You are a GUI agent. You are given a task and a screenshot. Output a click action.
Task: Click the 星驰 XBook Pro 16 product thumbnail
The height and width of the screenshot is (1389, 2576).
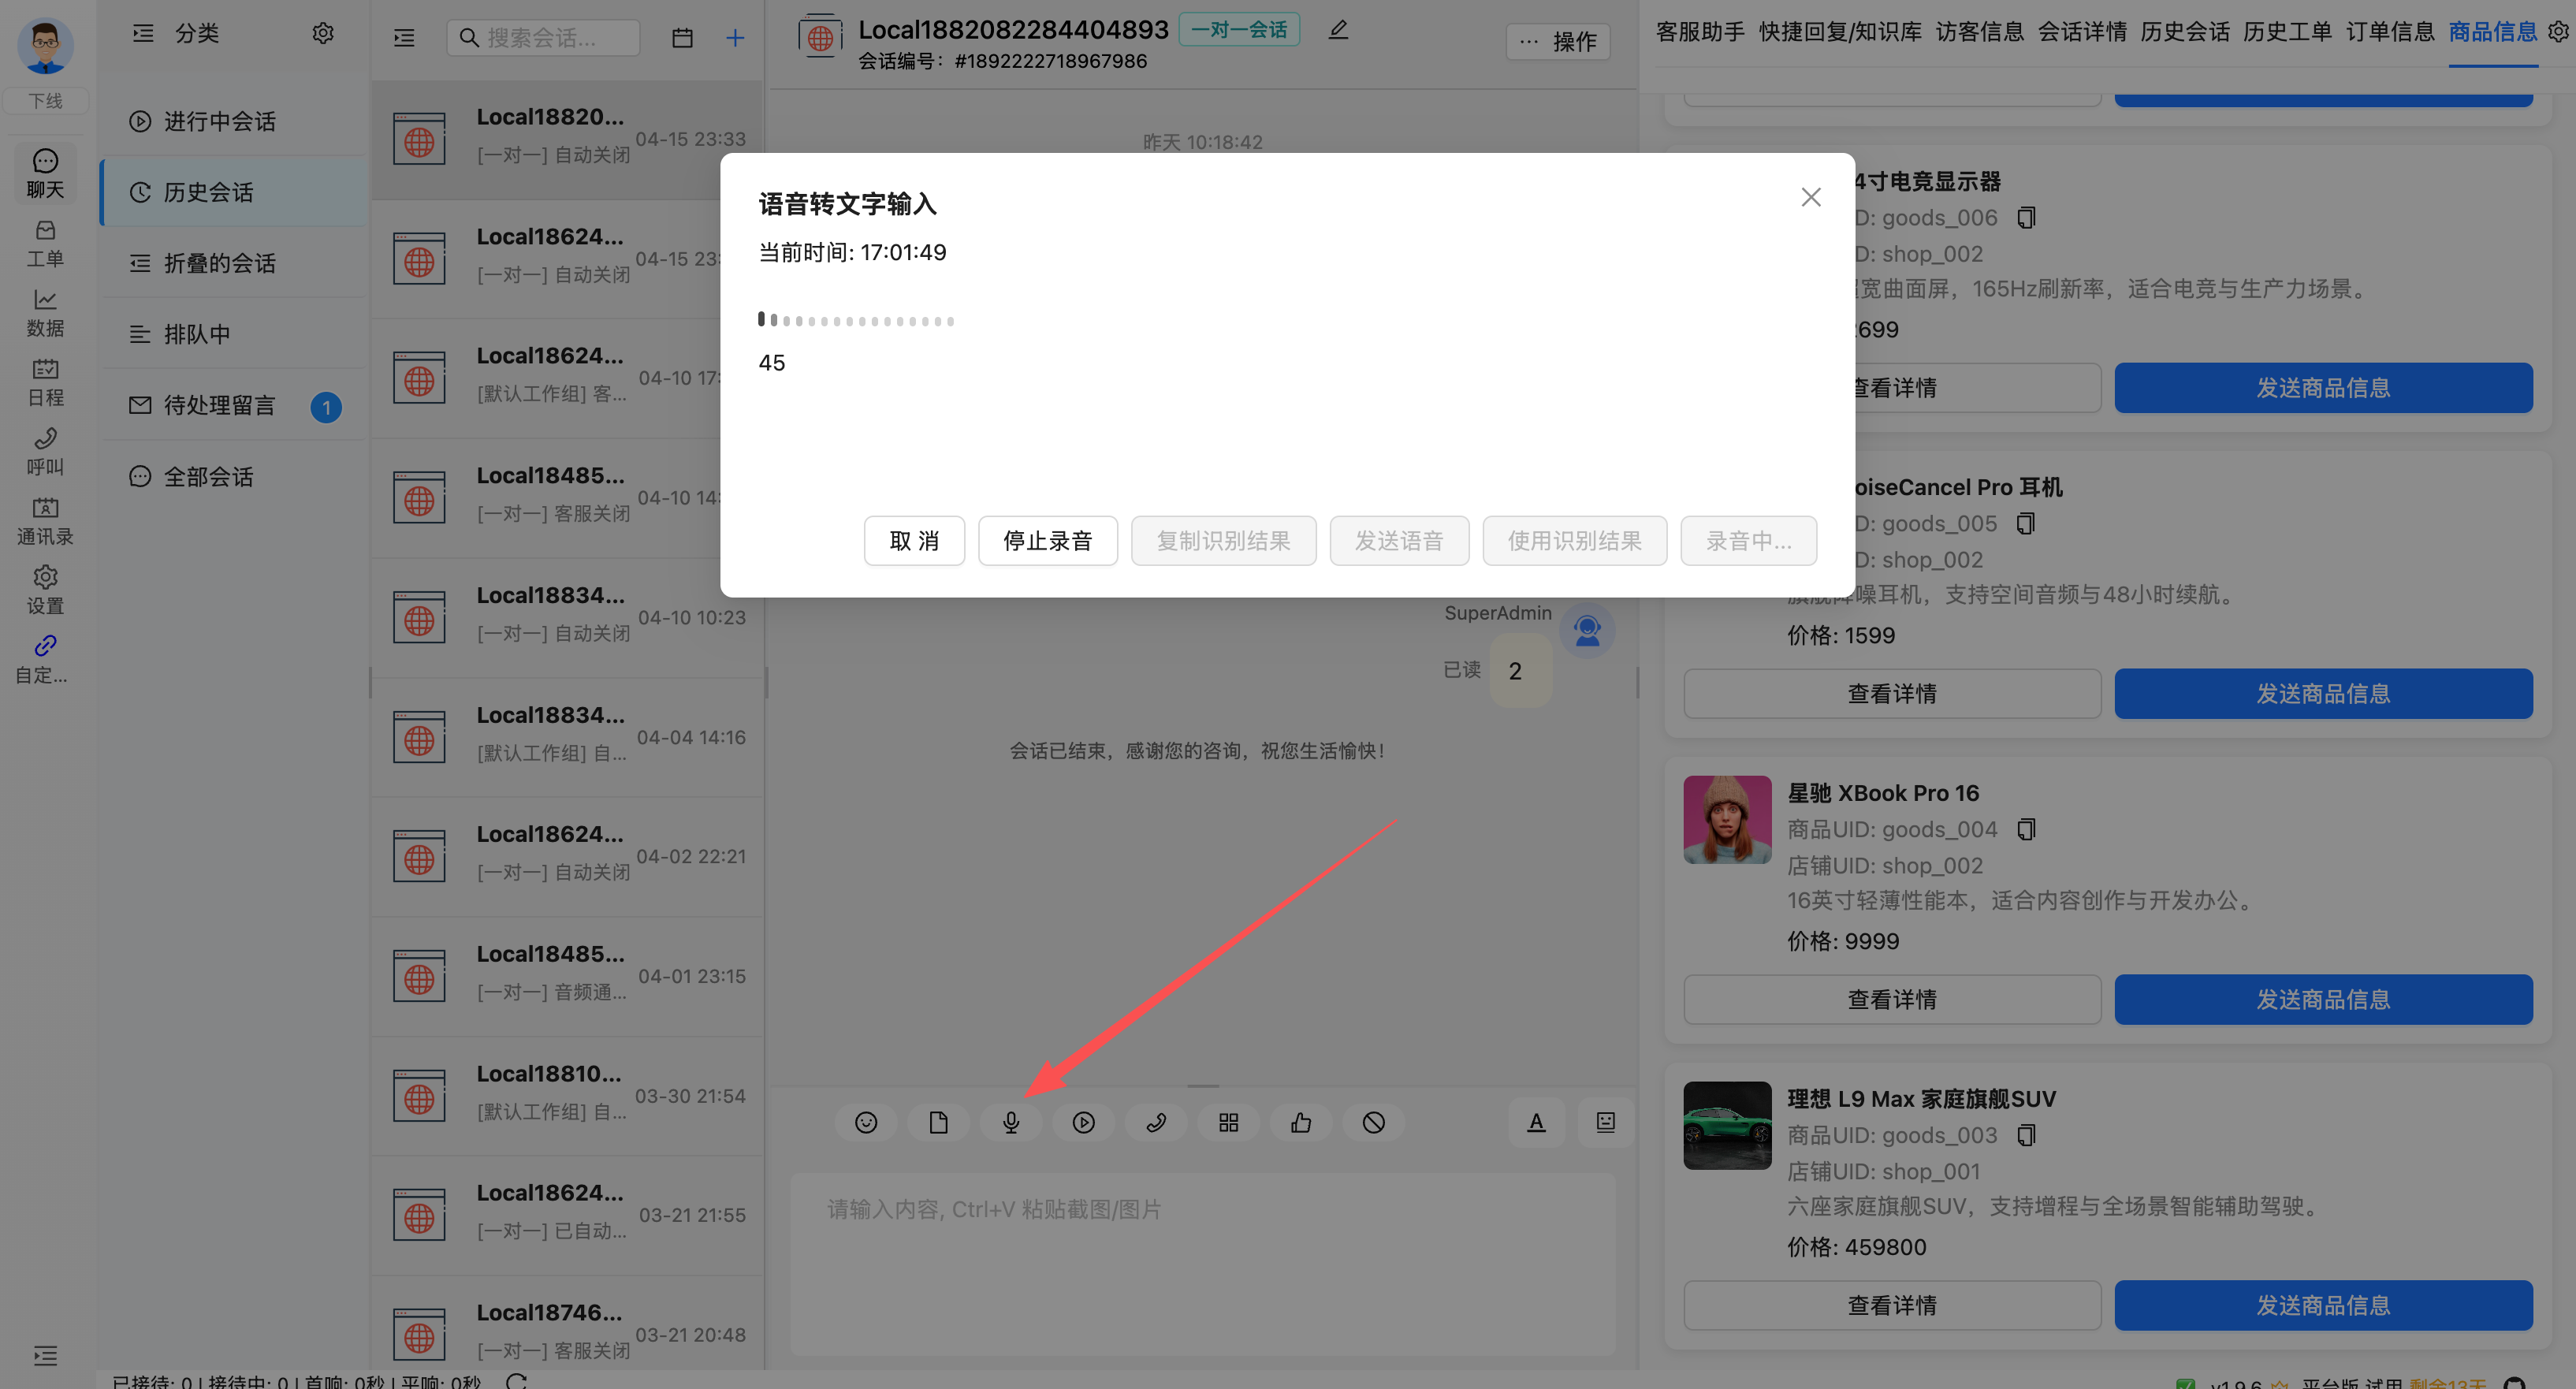(1727, 819)
